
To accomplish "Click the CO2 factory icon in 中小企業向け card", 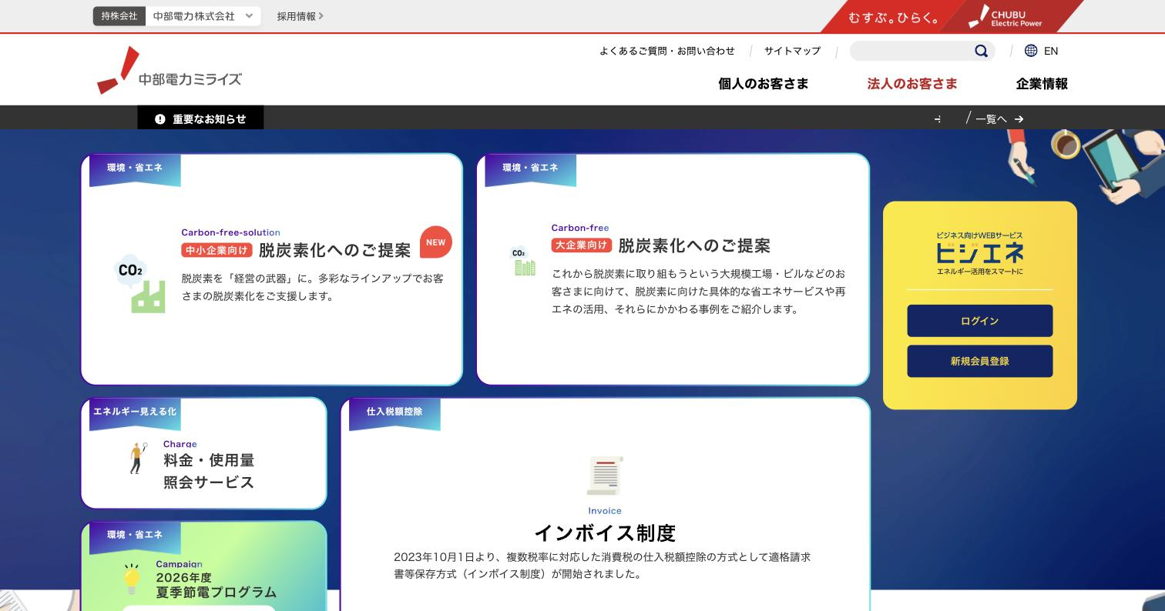I will pyautogui.click(x=139, y=283).
